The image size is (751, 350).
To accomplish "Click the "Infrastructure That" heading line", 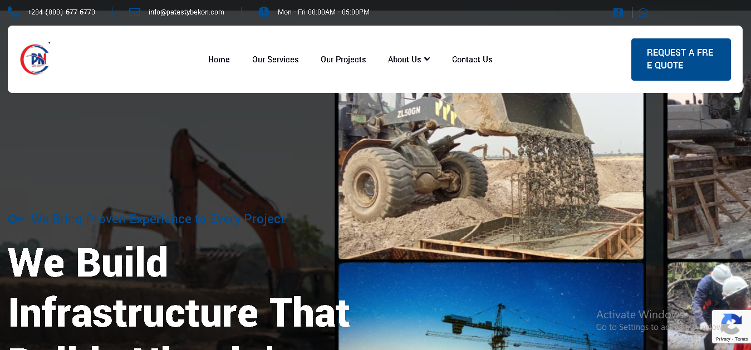I will pyautogui.click(x=179, y=313).
